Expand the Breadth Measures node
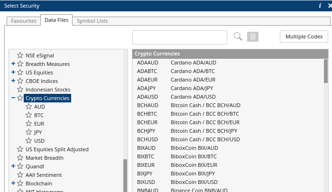The width and height of the screenshot is (332, 192). (13, 64)
